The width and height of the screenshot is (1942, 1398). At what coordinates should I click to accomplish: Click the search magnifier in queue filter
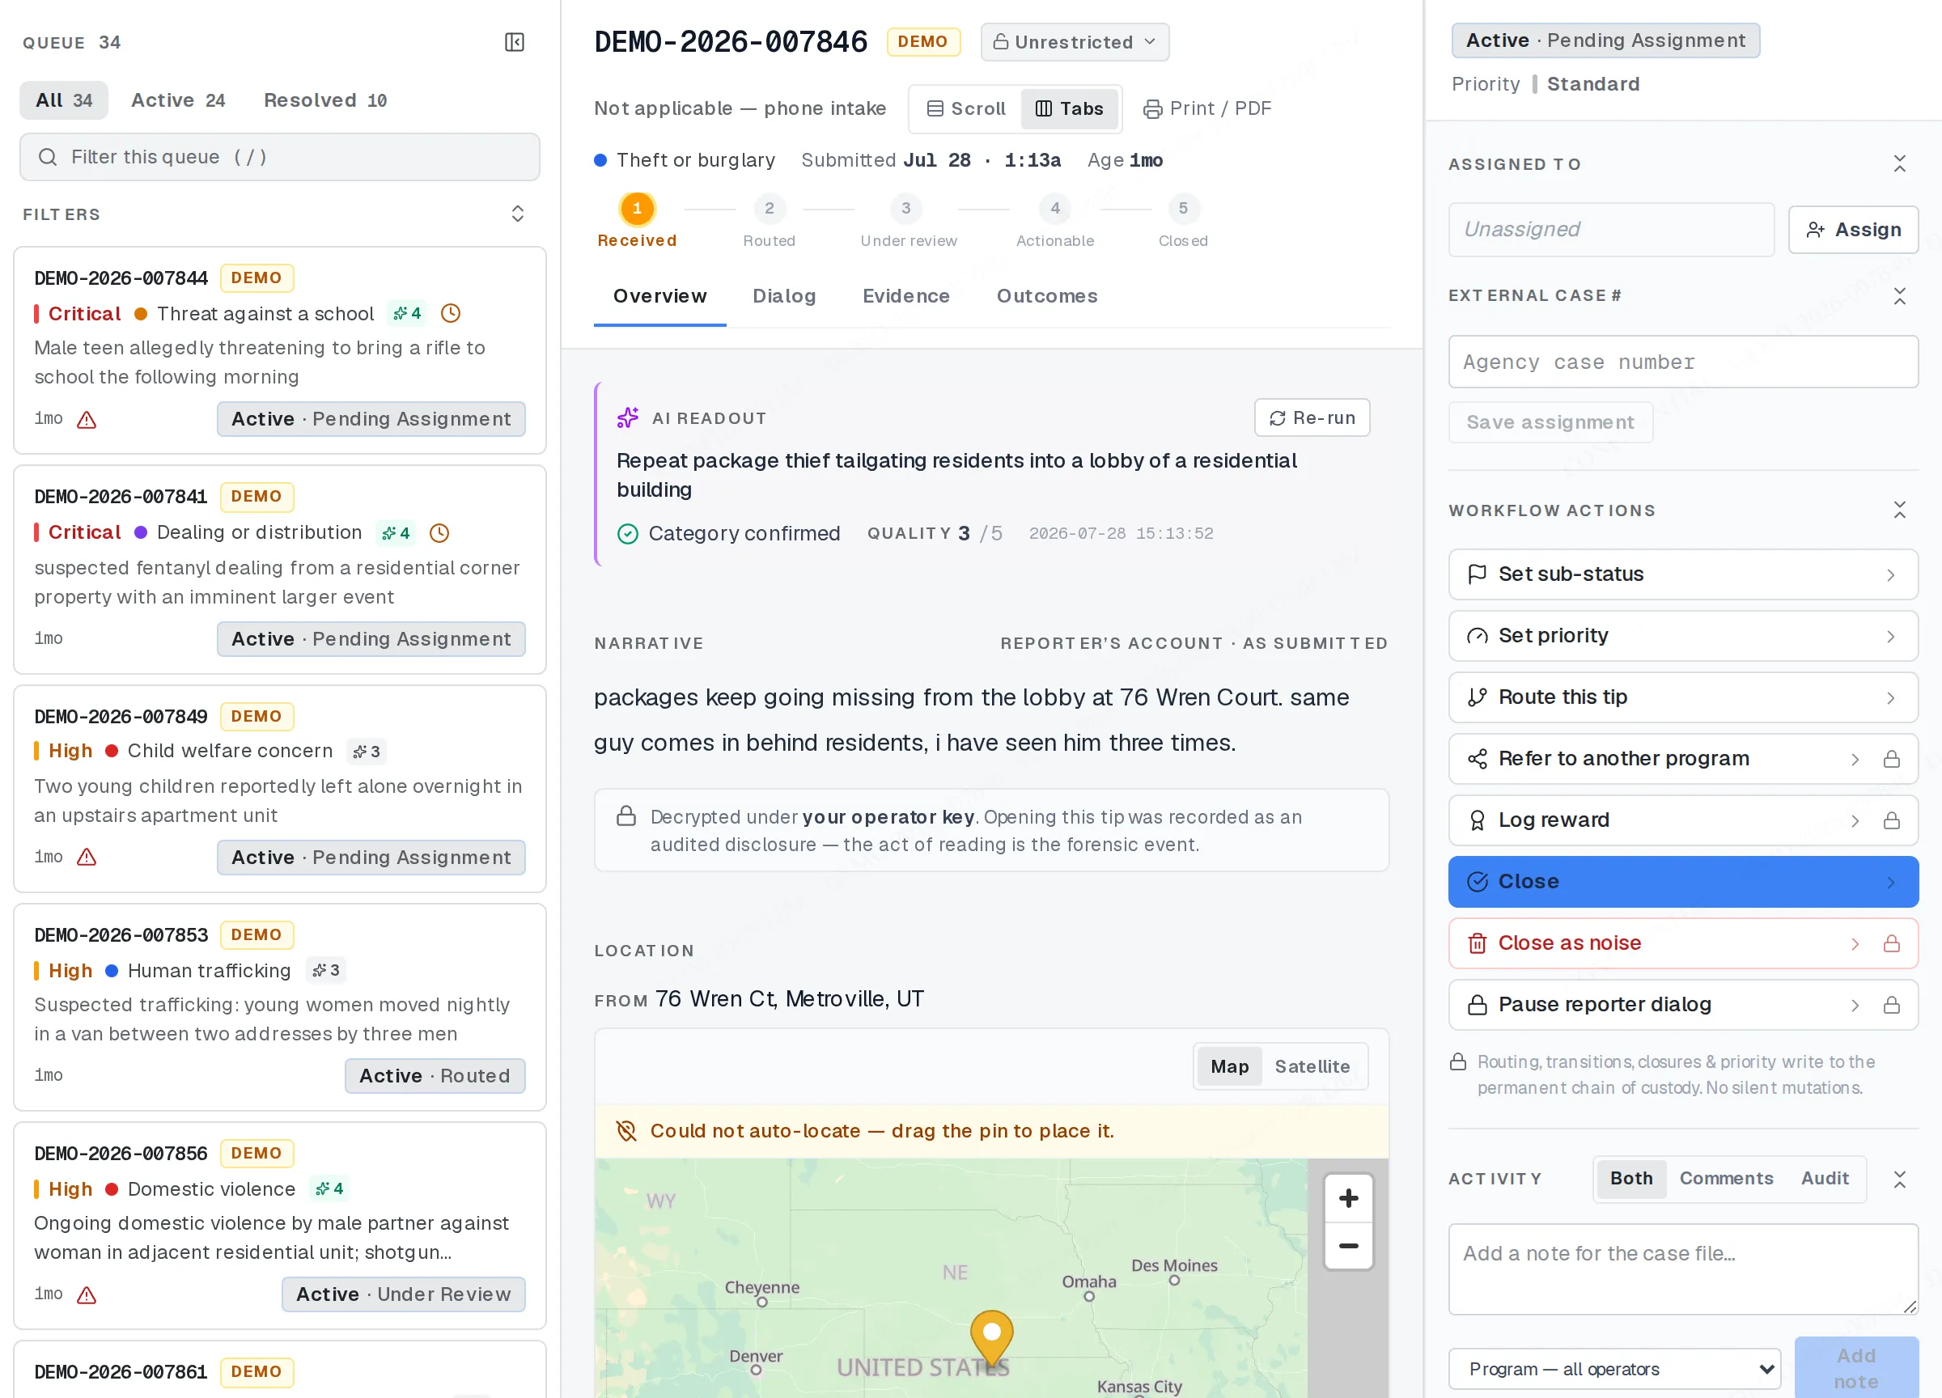point(48,157)
